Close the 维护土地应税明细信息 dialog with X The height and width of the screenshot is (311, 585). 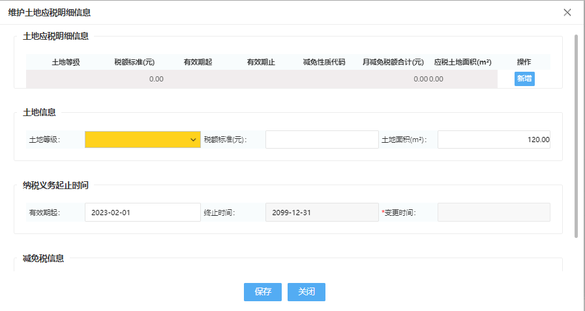pos(567,12)
